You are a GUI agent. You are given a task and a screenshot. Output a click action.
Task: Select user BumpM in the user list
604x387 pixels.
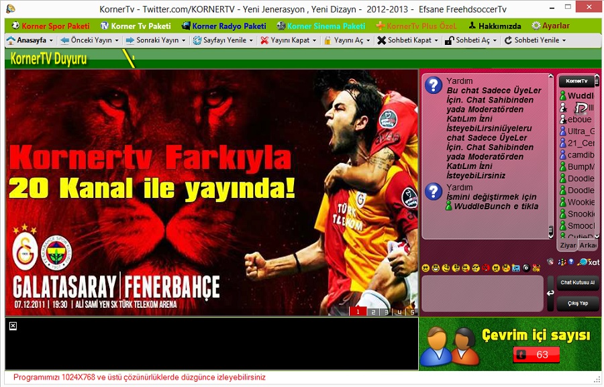click(577, 167)
